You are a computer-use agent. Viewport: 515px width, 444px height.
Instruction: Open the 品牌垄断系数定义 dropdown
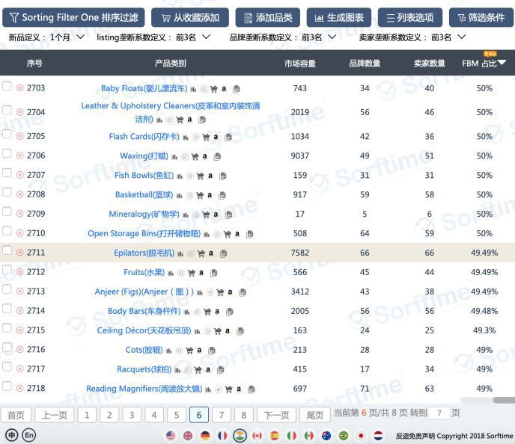click(319, 37)
